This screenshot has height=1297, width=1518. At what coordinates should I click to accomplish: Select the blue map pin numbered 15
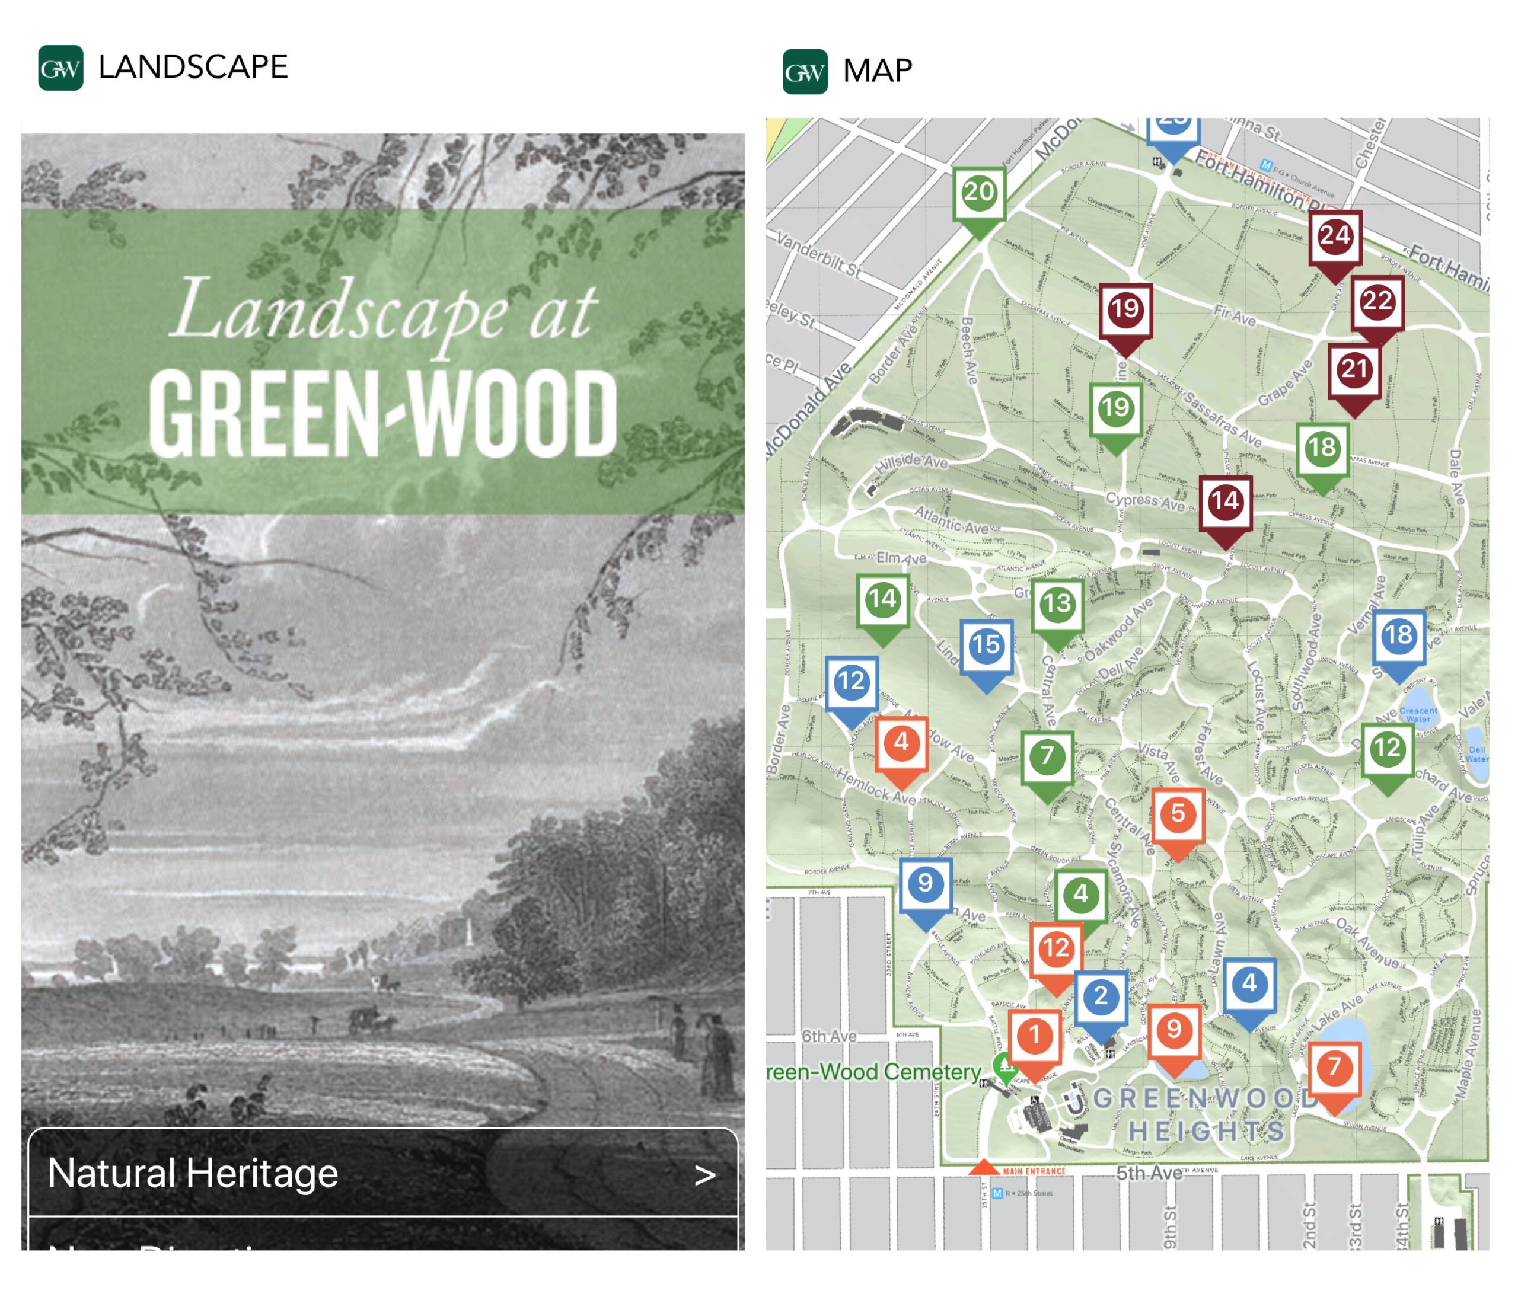[986, 645]
